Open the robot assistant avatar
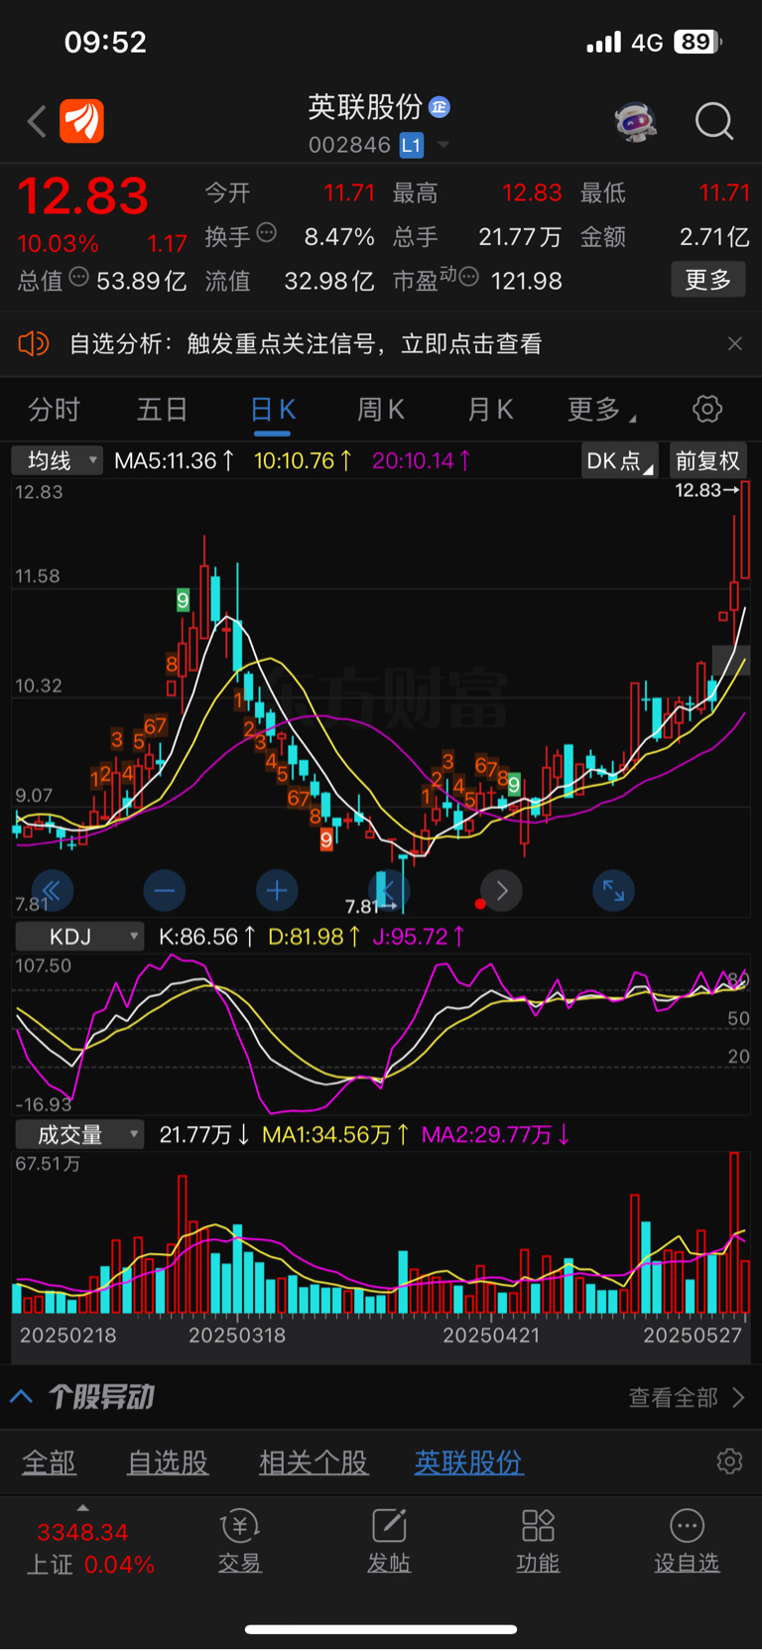The image size is (762, 1650). tap(635, 122)
